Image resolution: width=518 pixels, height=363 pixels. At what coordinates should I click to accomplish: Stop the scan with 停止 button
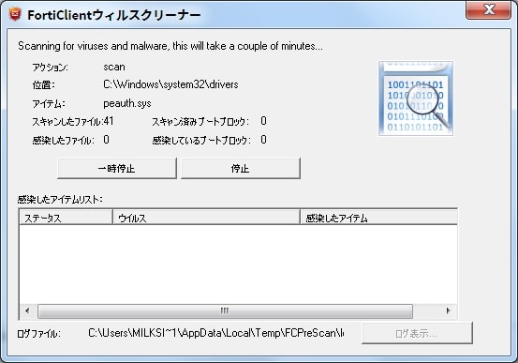click(x=241, y=169)
